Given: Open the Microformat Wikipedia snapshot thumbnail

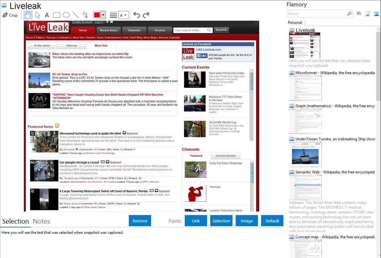Looking at the screenshot, I should click(305, 88).
